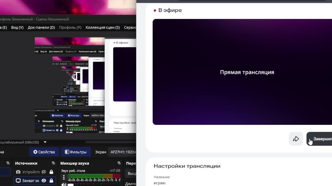
Task: Click the Завершить button to end the stream
Action: tap(319, 139)
